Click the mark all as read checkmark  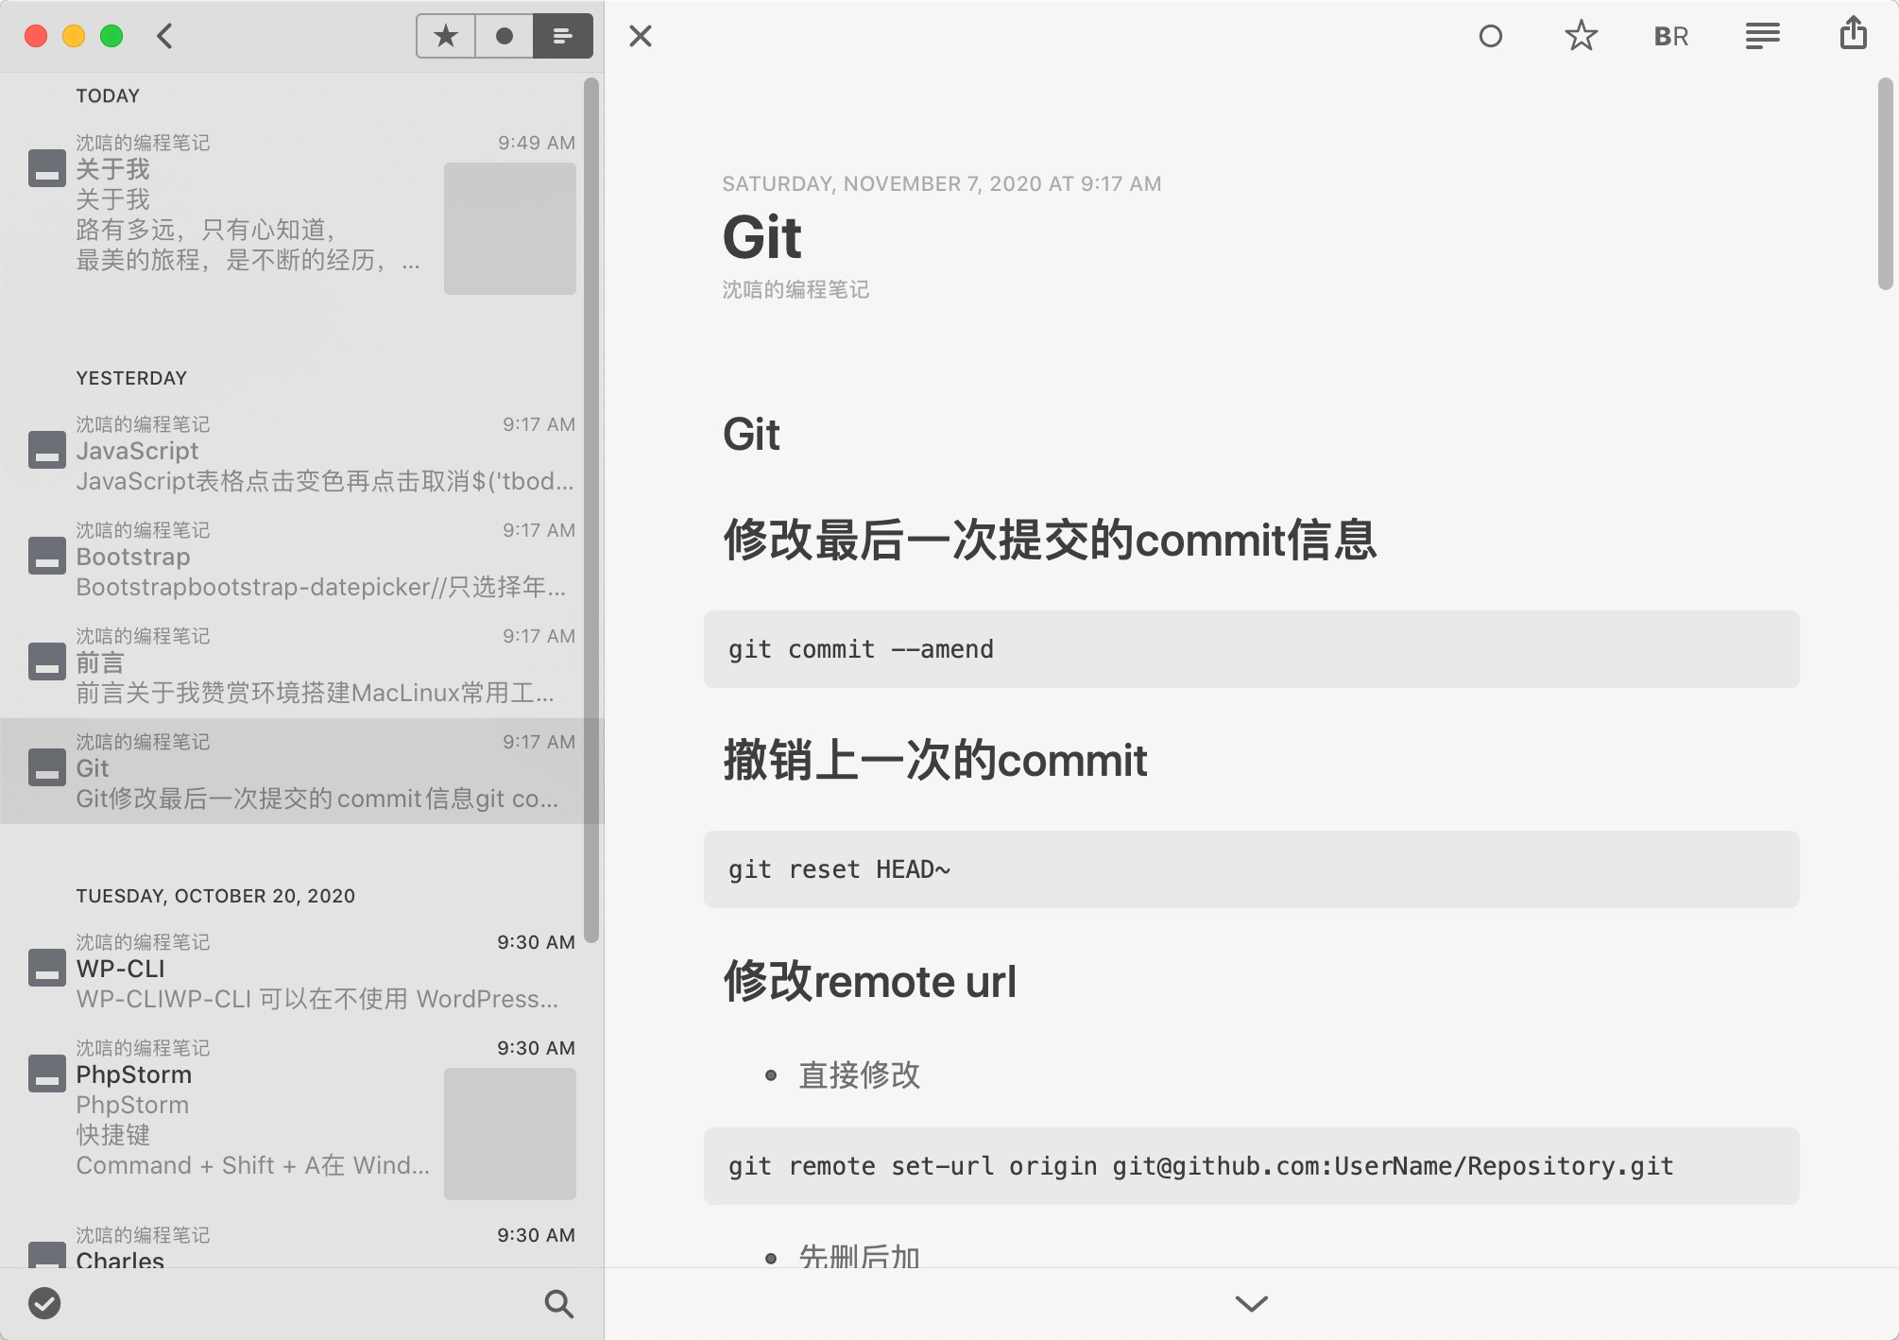coord(44,1303)
